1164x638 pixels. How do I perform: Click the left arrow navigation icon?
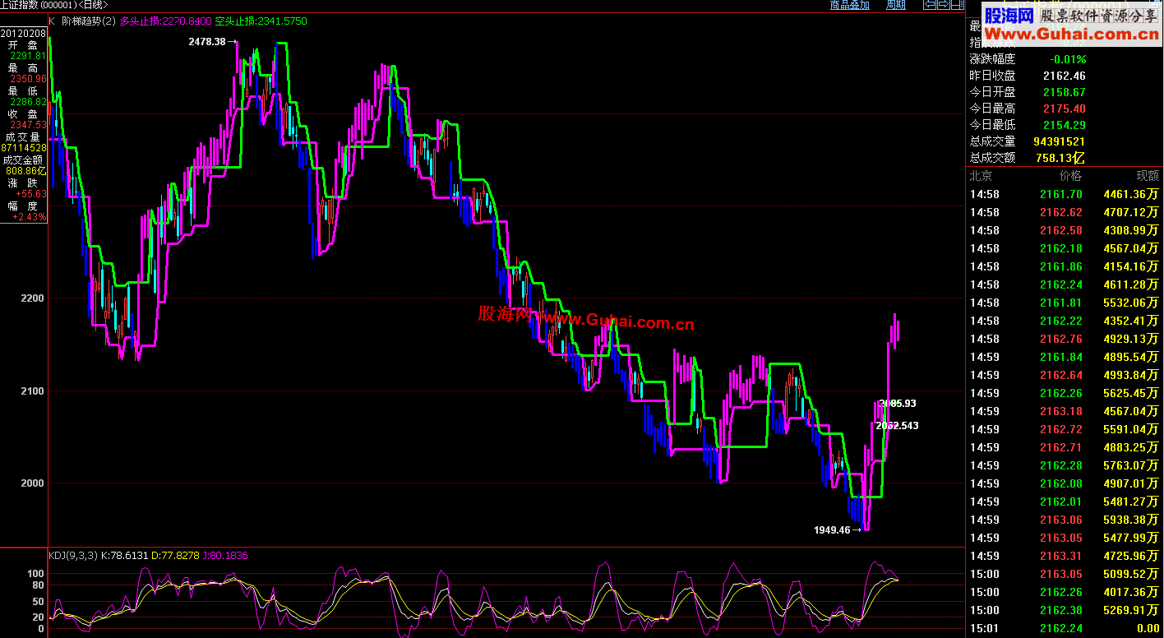click(x=930, y=5)
